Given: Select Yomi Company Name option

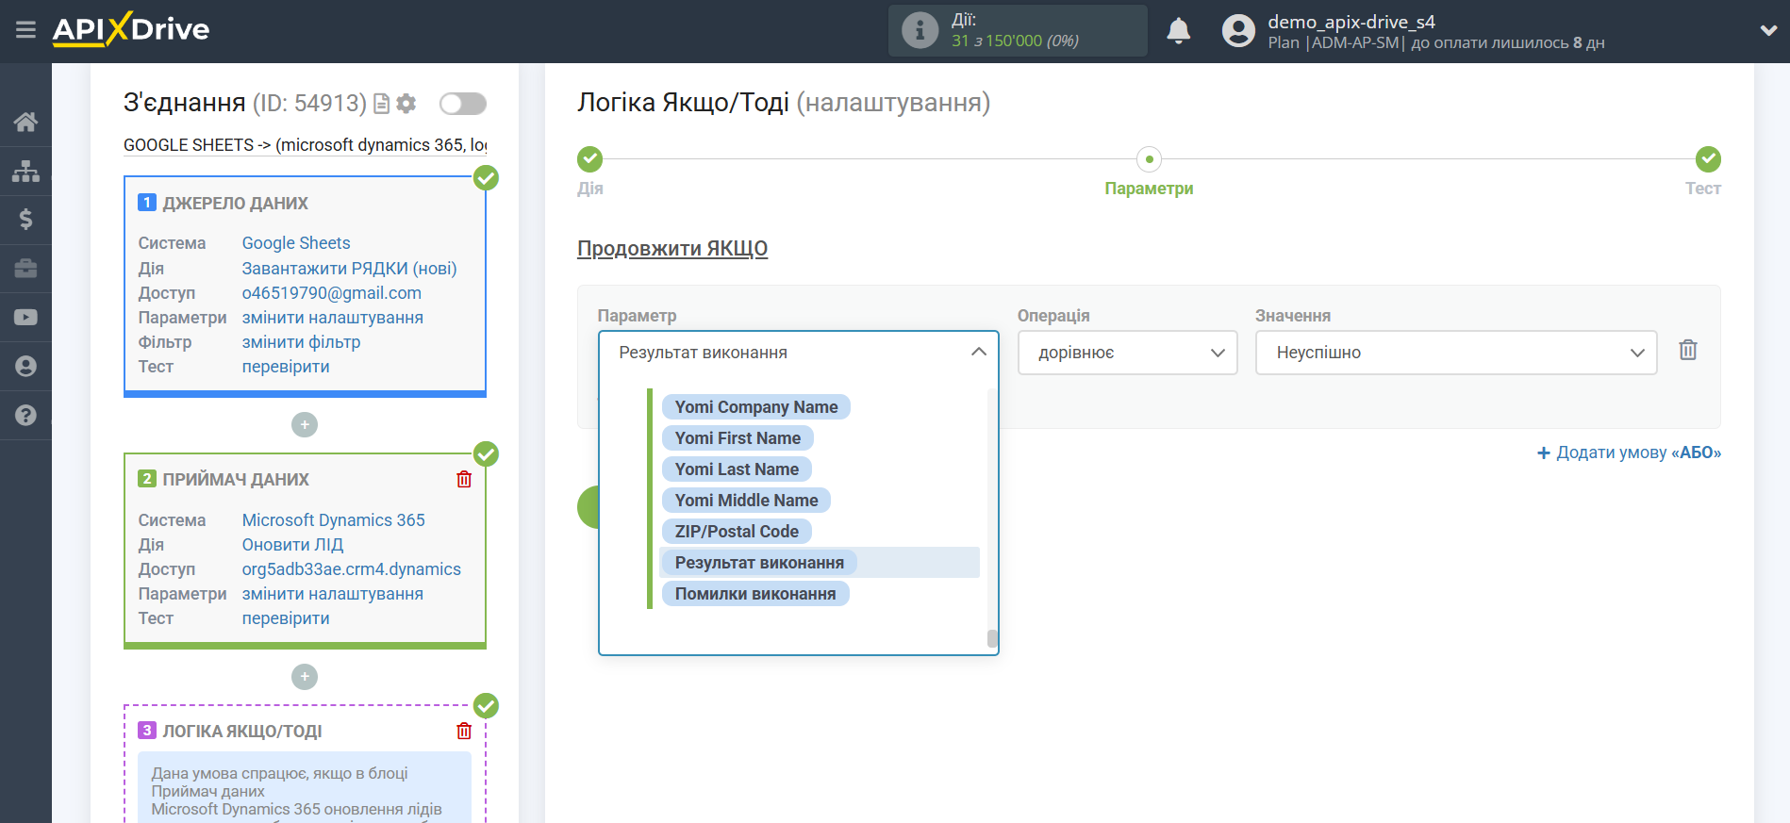Looking at the screenshot, I should [x=756, y=407].
